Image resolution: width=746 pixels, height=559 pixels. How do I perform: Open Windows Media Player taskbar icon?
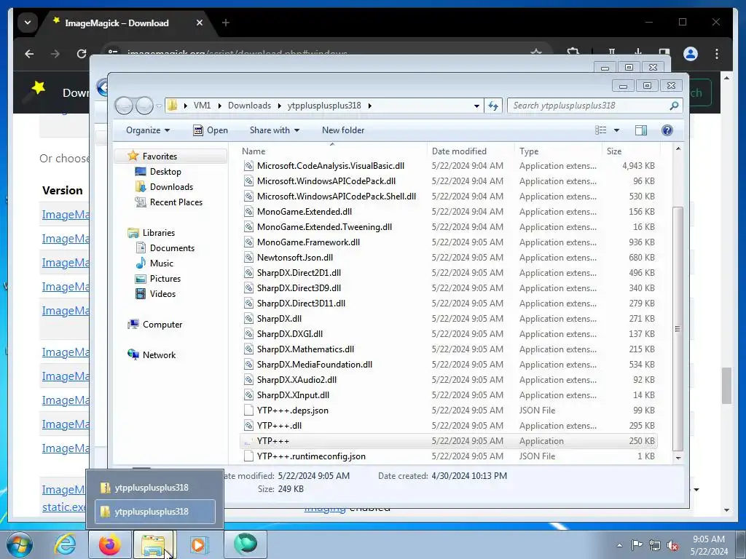(200, 544)
